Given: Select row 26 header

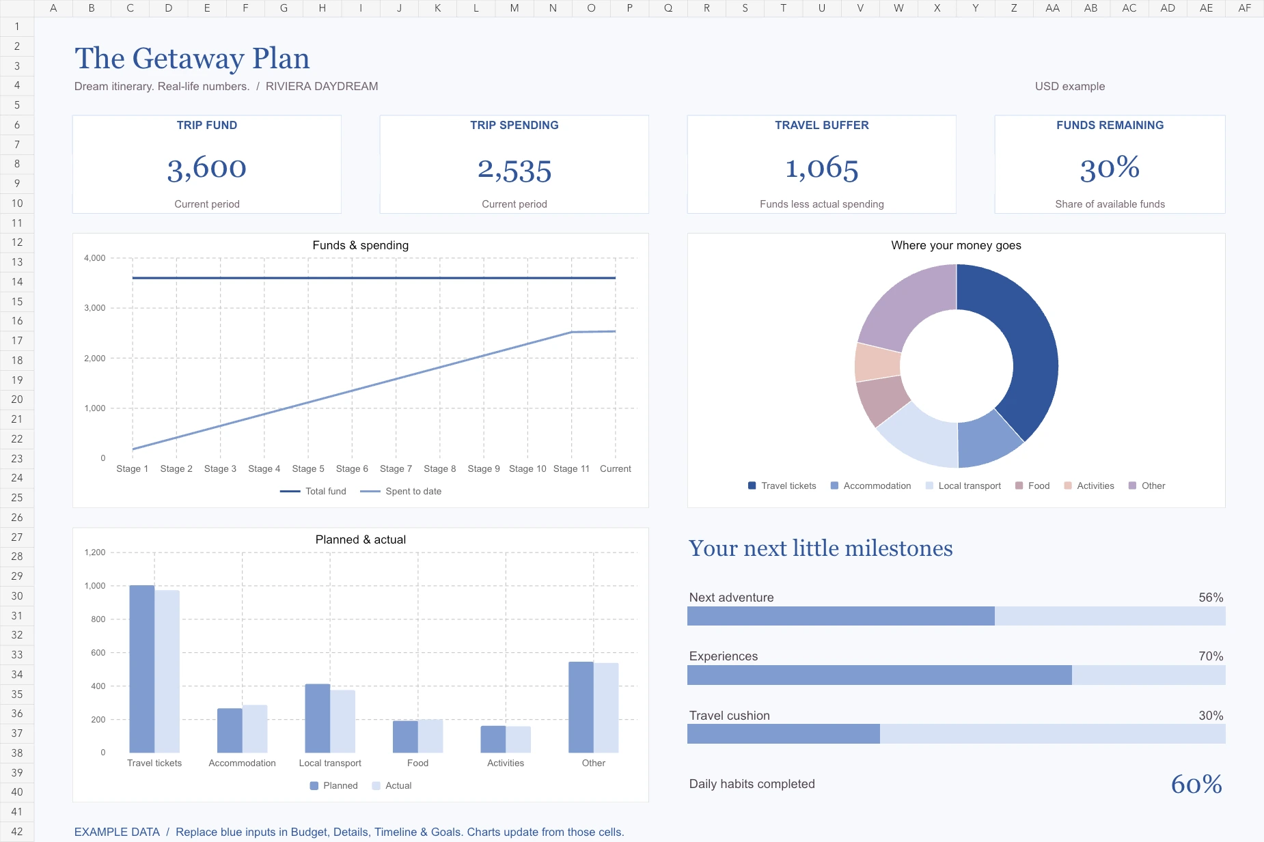Looking at the screenshot, I should [17, 518].
